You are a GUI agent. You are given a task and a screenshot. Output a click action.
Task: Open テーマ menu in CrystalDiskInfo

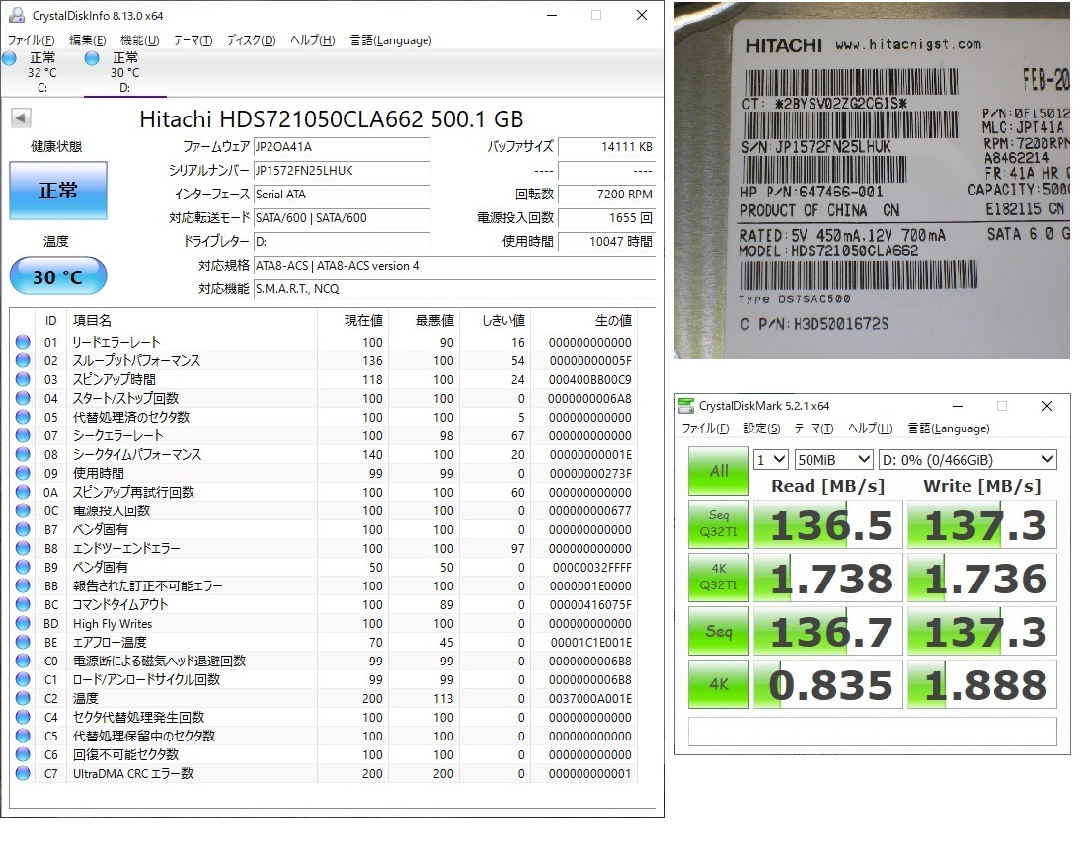click(x=193, y=40)
